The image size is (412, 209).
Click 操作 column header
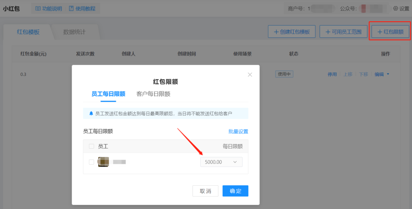pos(385,54)
